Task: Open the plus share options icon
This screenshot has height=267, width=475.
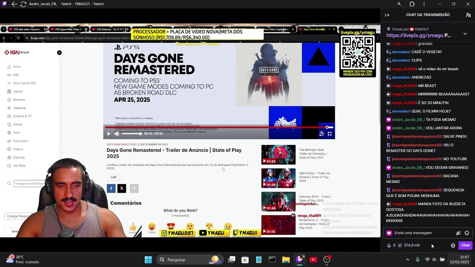Action: (x=134, y=188)
